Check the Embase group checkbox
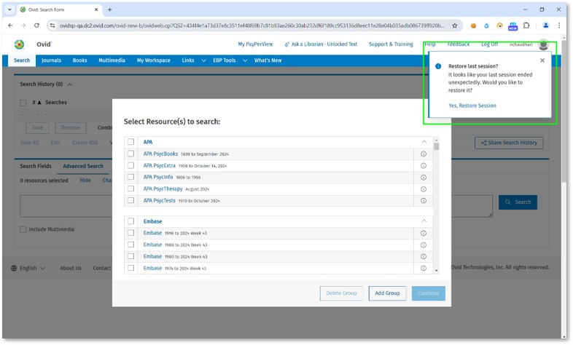 [130, 221]
